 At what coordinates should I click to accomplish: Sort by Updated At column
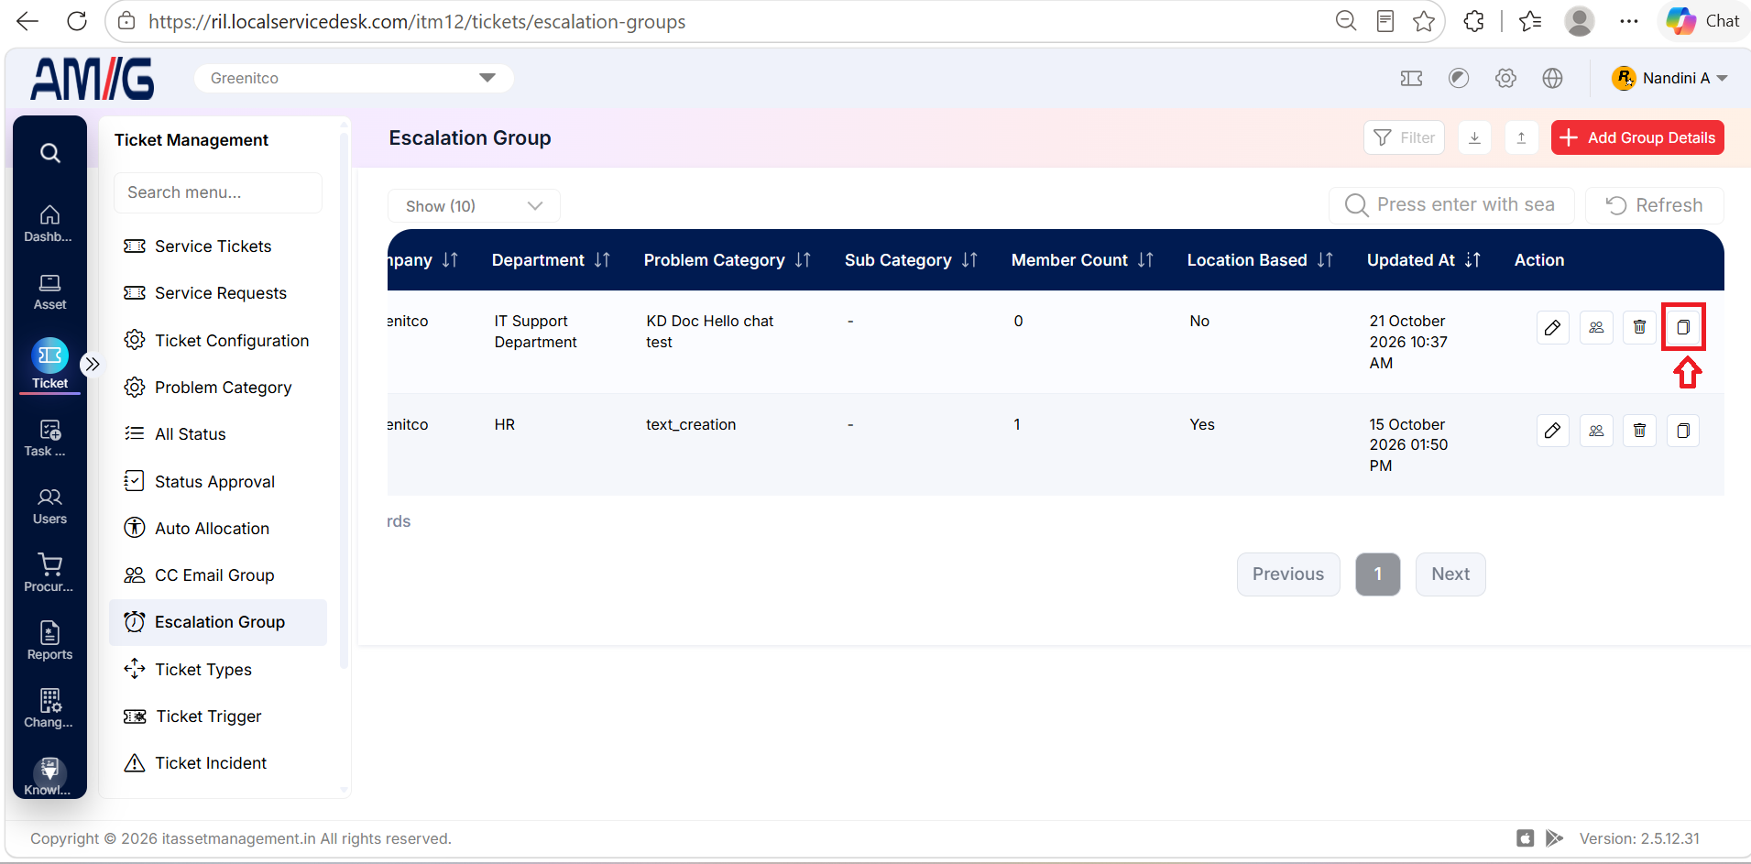click(x=1472, y=260)
